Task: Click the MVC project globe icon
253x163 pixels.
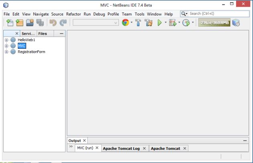Action: [13, 46]
